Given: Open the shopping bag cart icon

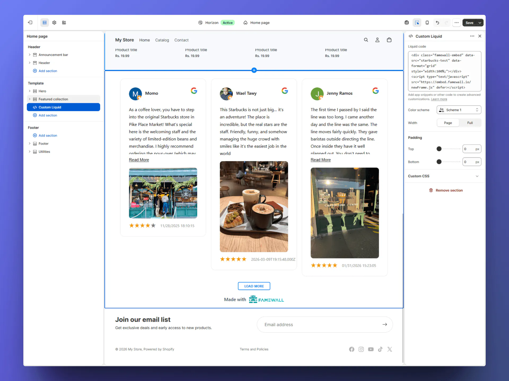Looking at the screenshot, I should click(389, 40).
